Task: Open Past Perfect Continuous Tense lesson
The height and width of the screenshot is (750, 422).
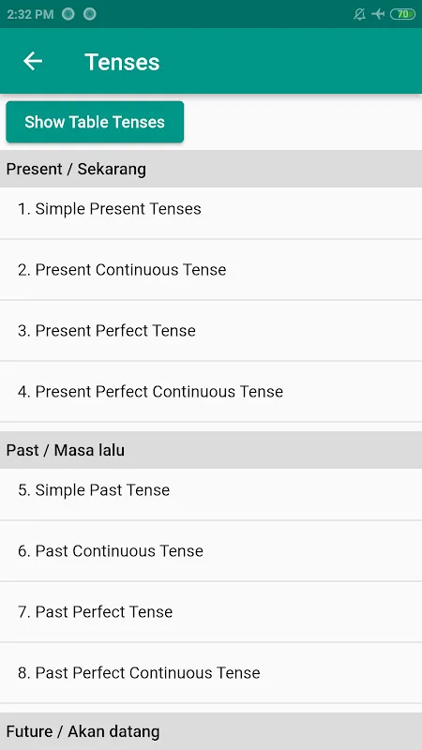Action: pos(211,673)
